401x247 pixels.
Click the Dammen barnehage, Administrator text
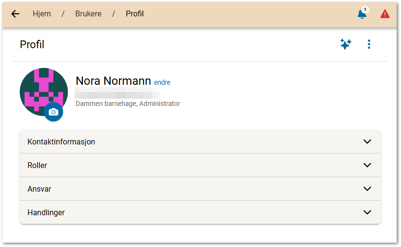tap(128, 104)
